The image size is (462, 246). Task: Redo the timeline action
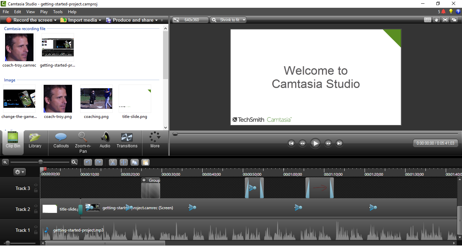[99, 162]
